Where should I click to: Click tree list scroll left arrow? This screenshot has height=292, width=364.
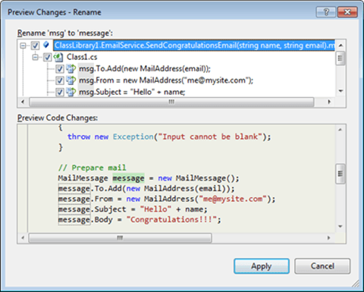pos(23,102)
